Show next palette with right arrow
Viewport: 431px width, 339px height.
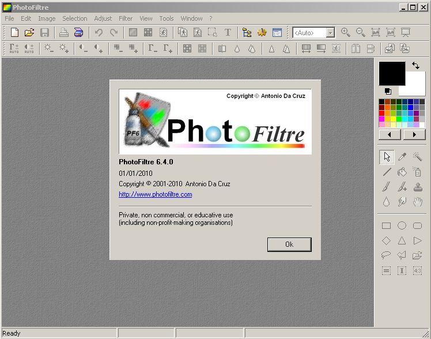[414, 135]
